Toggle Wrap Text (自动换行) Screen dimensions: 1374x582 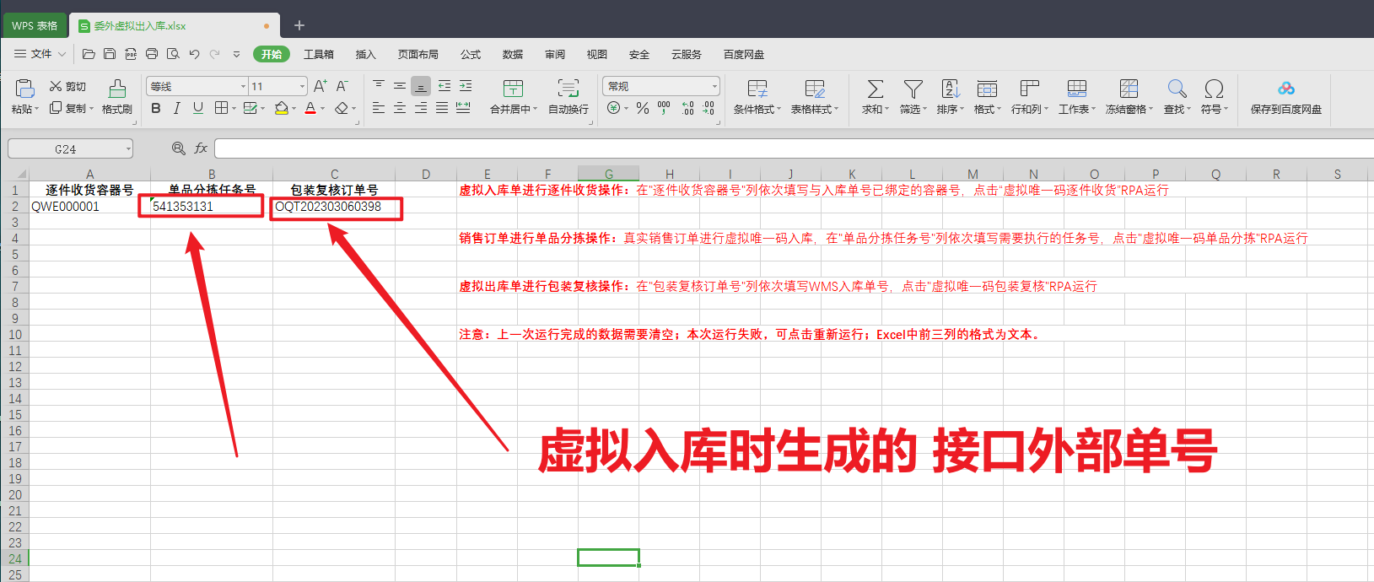tap(568, 89)
